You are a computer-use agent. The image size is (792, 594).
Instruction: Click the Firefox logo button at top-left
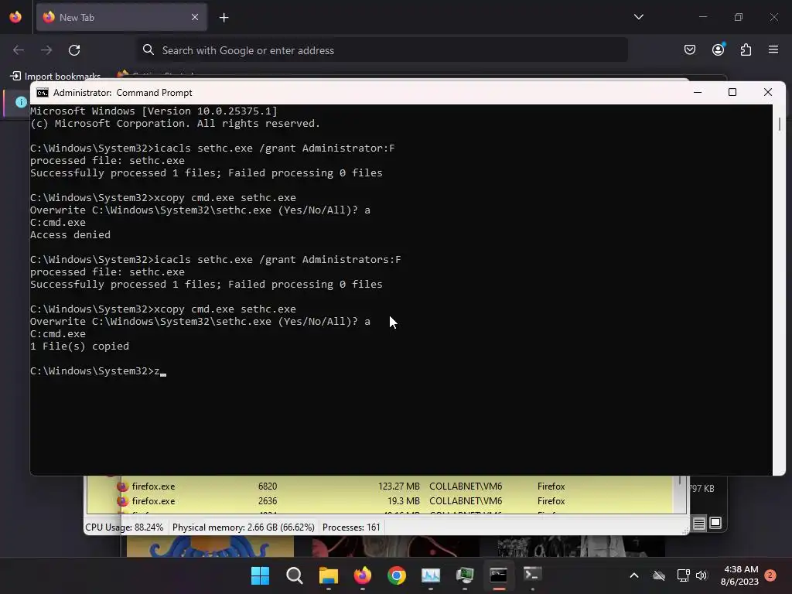click(x=15, y=17)
